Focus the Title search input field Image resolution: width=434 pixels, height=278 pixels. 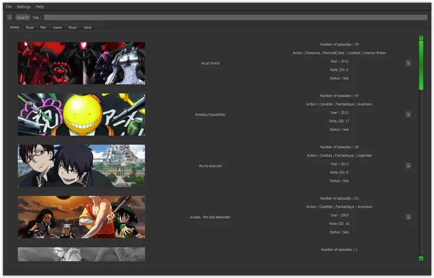click(235, 18)
